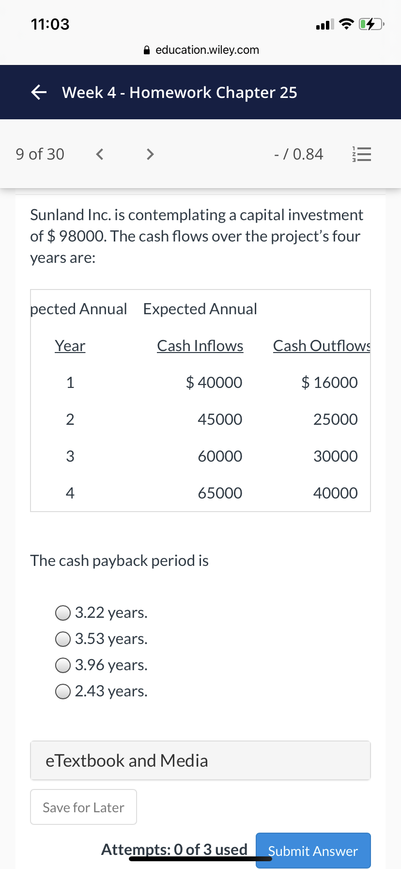Go to the next question chevron
The image size is (401, 869).
pos(150,154)
